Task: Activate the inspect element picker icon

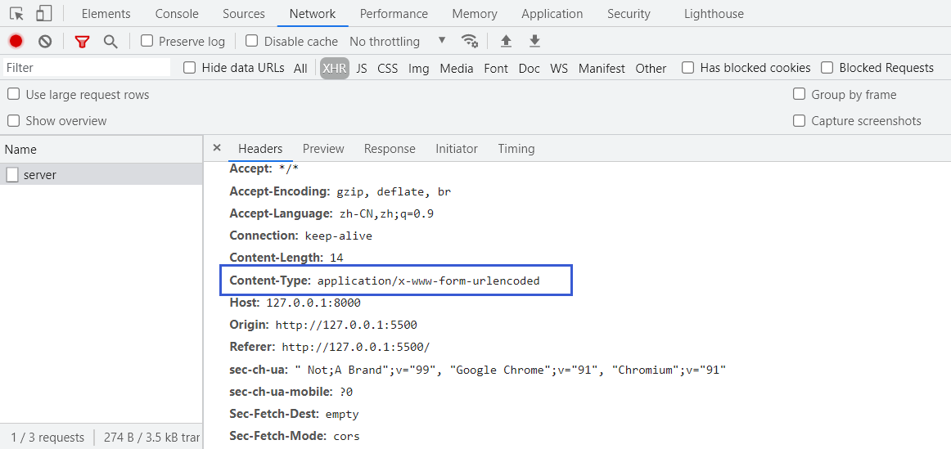Action: pyautogui.click(x=17, y=13)
